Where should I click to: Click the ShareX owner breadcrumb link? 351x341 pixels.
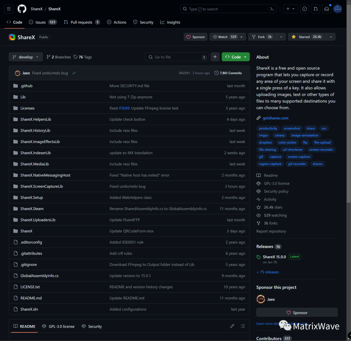tap(36, 9)
